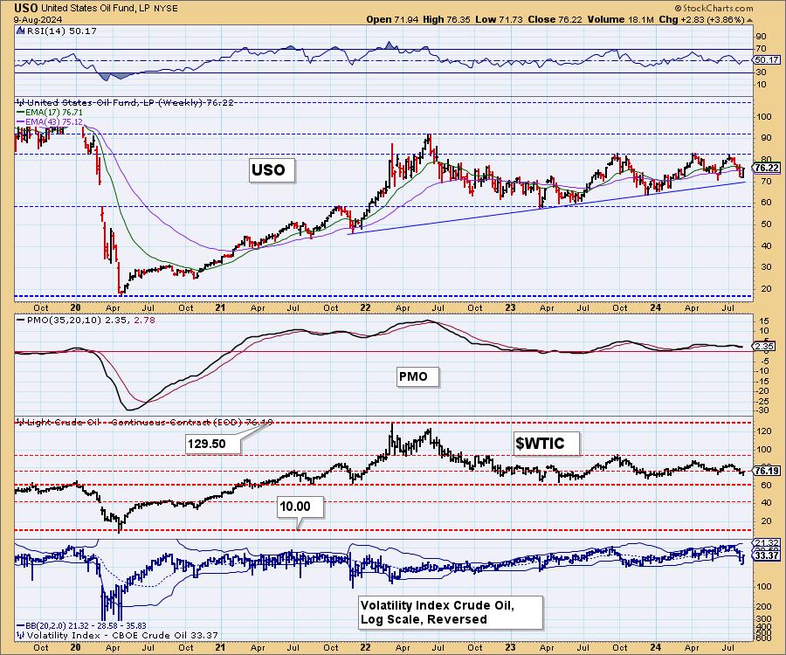Click the 2.35 PMO value tag
The width and height of the screenshot is (786, 655).
point(764,346)
